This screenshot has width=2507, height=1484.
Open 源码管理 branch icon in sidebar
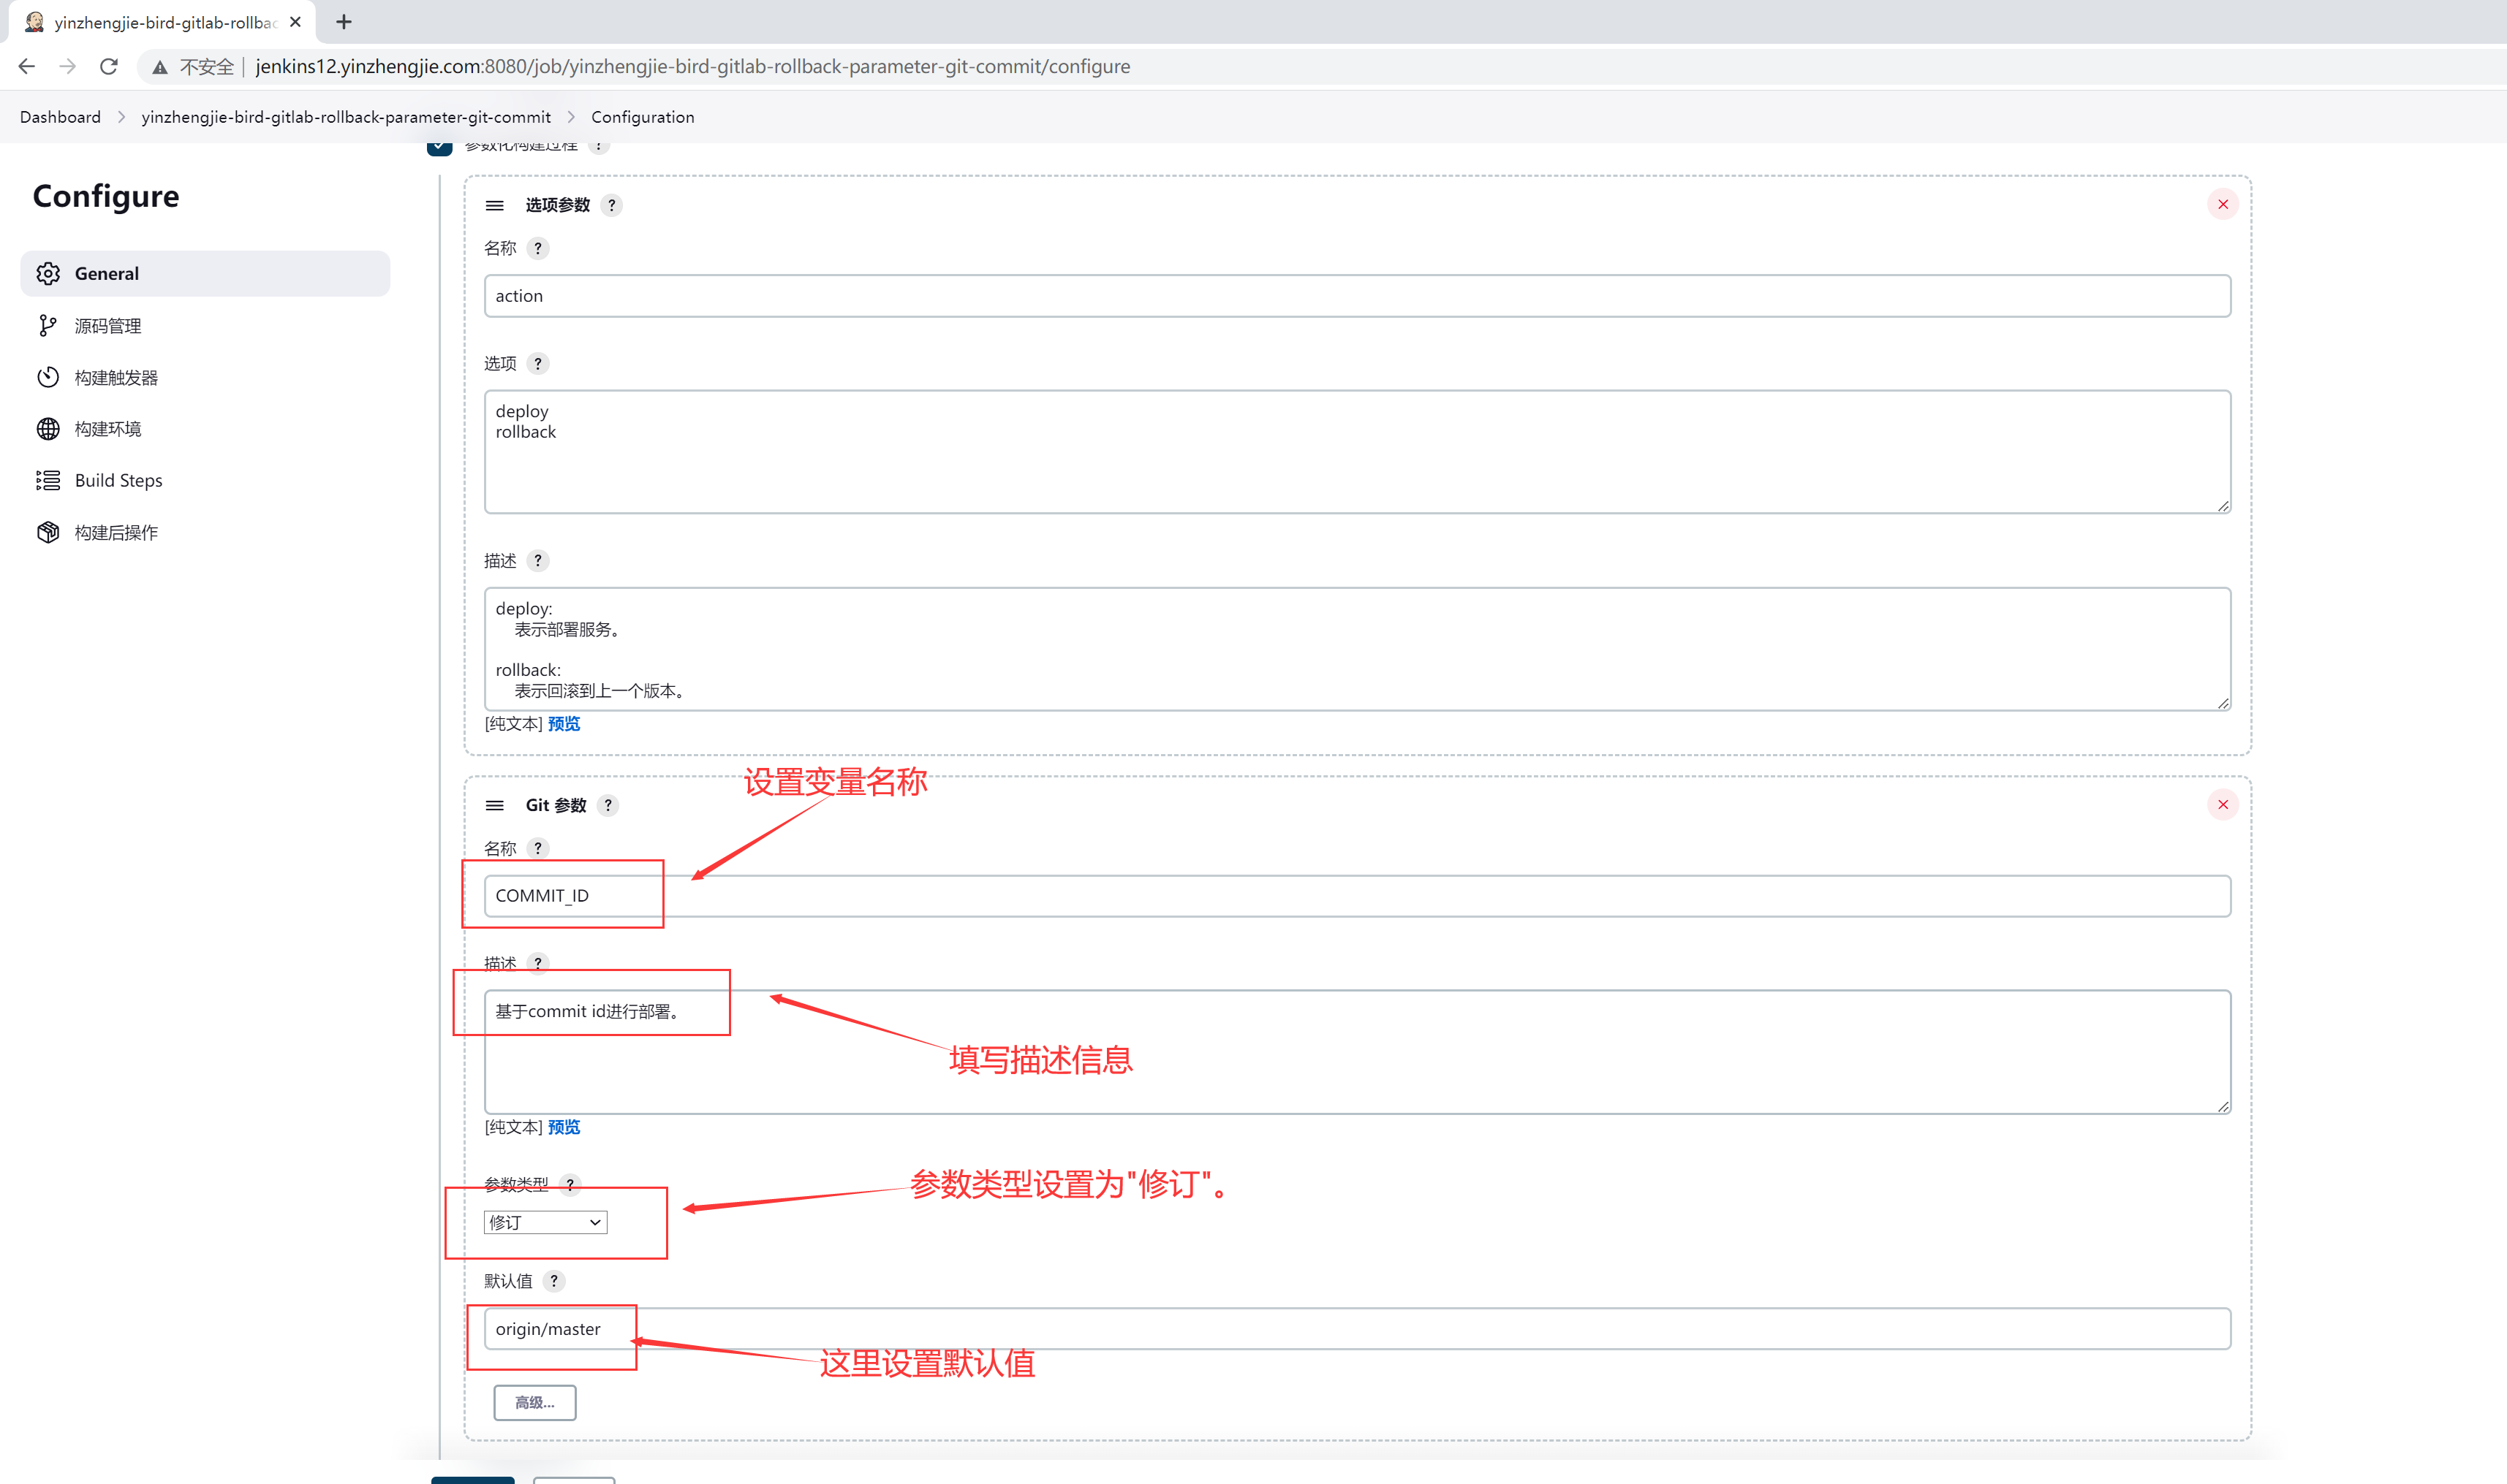[48, 325]
